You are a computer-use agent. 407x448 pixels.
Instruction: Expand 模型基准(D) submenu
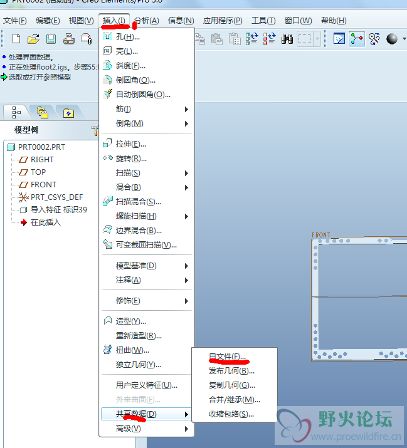coord(147,266)
